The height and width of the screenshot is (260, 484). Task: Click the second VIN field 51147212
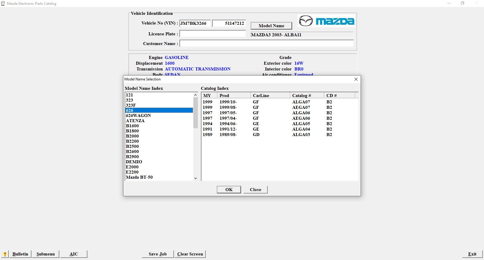pos(229,23)
